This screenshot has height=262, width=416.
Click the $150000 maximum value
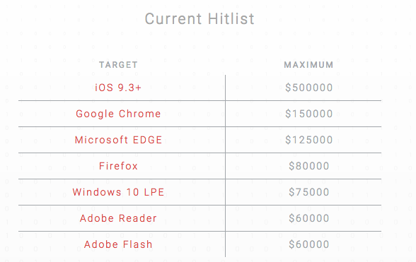pos(308,114)
